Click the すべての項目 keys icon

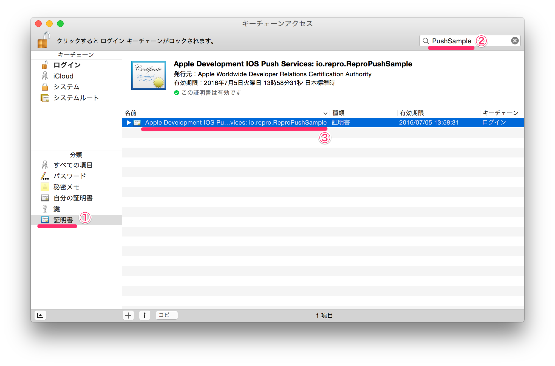(x=45, y=165)
